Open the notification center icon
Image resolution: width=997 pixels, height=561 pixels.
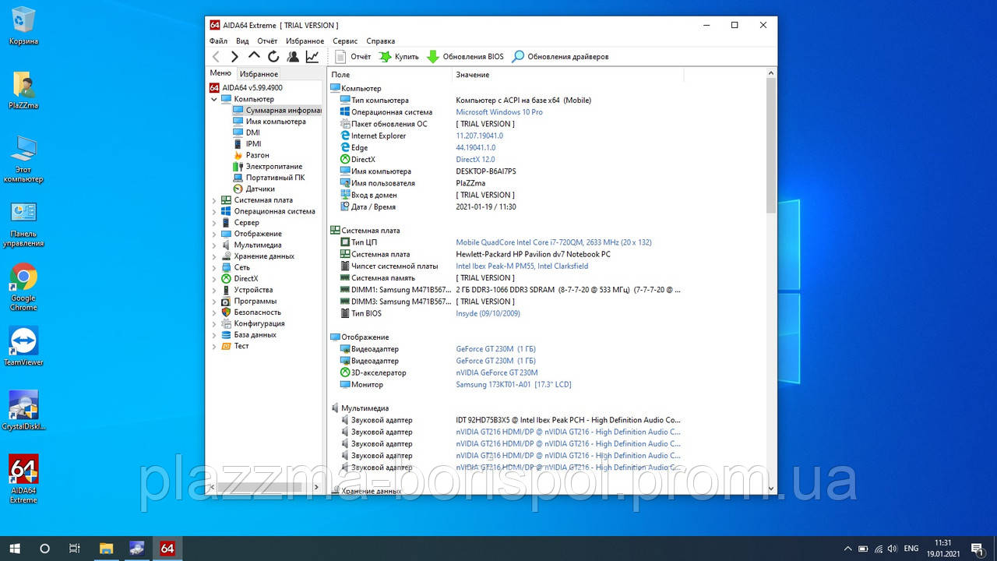pos(977,549)
